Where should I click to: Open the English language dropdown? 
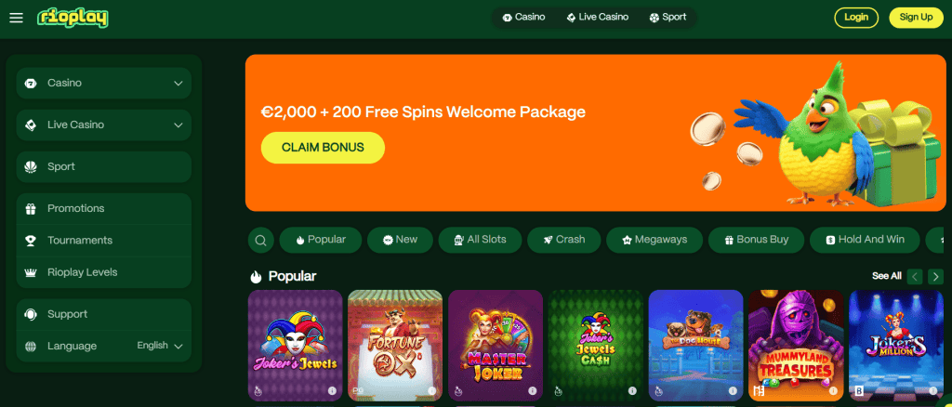160,346
